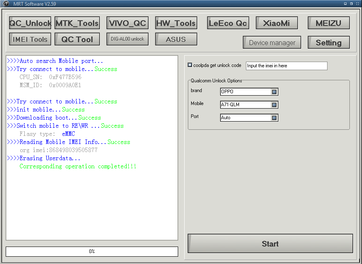Enable coolpda get unlock code checkbox
Viewport: 362px width, 264px height.
click(190, 65)
